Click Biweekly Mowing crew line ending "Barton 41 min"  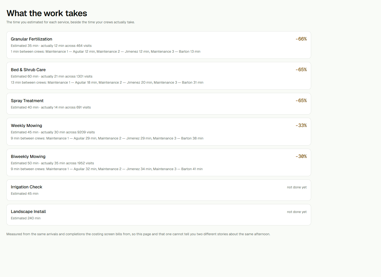pos(107,169)
